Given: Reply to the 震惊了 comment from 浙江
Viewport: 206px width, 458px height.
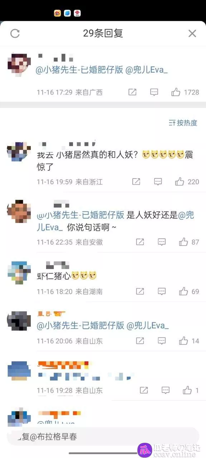Looking at the screenshot, I should point(158,182).
